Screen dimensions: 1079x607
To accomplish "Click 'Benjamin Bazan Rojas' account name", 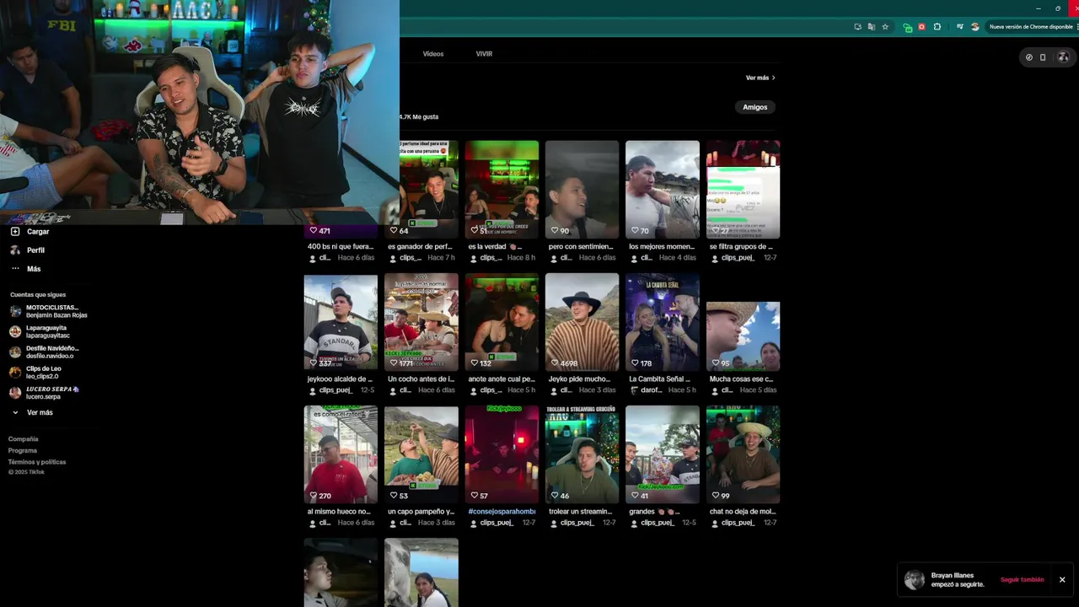I will coord(56,315).
